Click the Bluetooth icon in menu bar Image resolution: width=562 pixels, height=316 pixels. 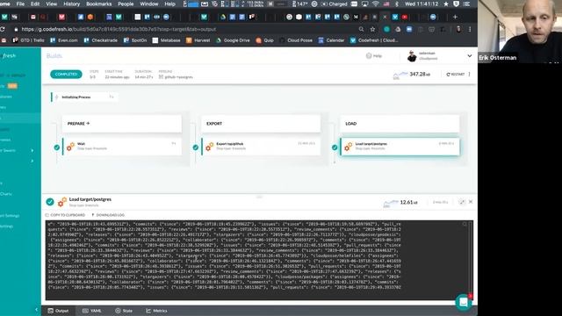396,4
